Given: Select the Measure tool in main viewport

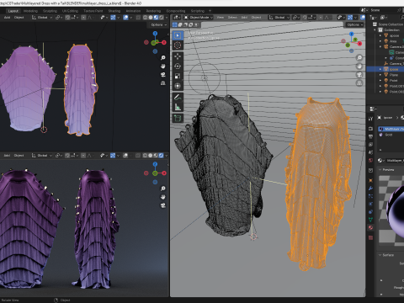Looking at the screenshot, I should coord(178,107).
